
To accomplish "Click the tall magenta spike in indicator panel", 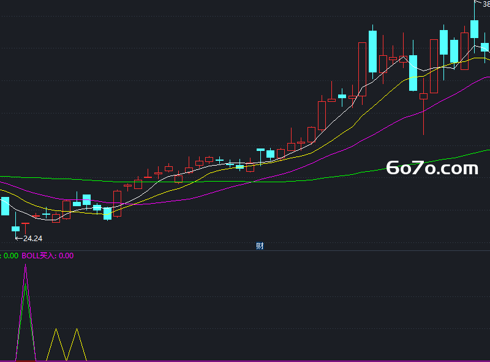I will pos(26,312).
